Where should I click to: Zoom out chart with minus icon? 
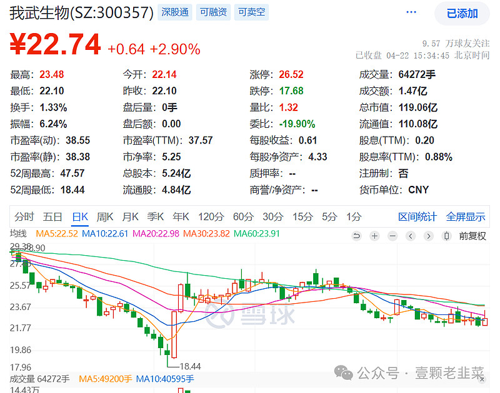[x=392, y=236]
